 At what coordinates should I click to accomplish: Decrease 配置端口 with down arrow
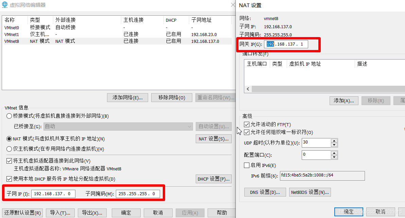334,157
